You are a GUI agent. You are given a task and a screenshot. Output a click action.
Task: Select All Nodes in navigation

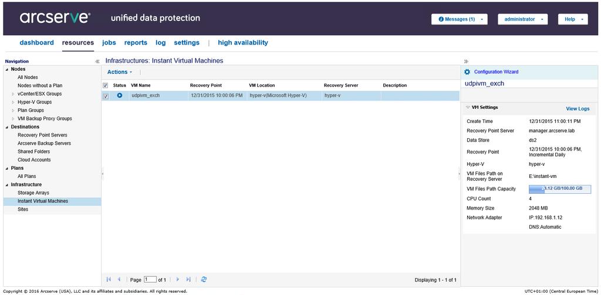28,78
